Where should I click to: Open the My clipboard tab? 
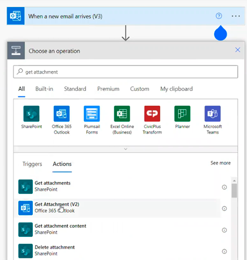(x=177, y=89)
